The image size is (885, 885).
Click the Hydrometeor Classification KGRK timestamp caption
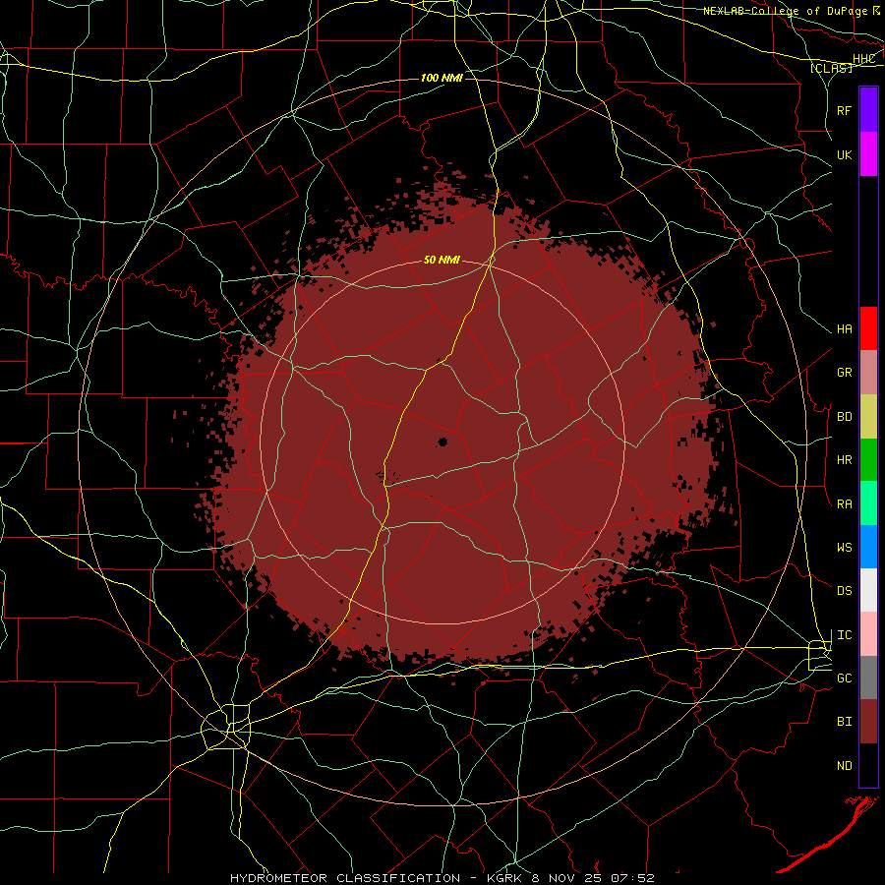442,878
